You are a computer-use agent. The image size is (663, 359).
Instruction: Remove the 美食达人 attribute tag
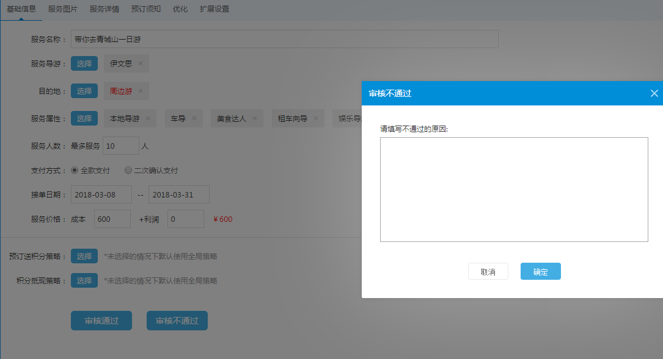point(255,118)
